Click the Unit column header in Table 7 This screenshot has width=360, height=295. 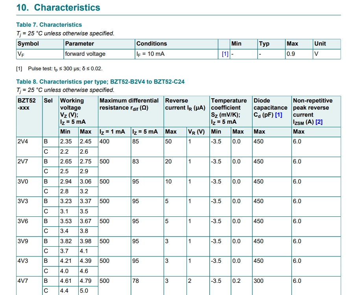pyautogui.click(x=327, y=44)
